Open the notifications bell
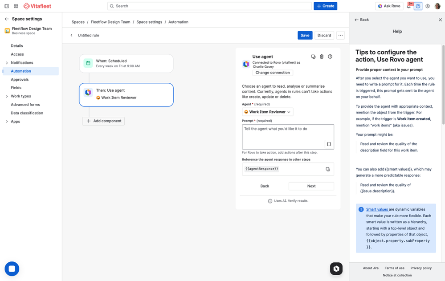Viewport: 445px width, 281px height. point(408,6)
